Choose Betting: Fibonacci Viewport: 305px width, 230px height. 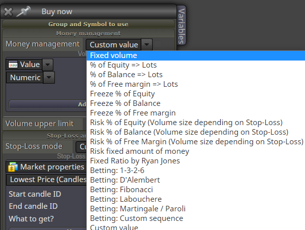[x=196, y=189]
